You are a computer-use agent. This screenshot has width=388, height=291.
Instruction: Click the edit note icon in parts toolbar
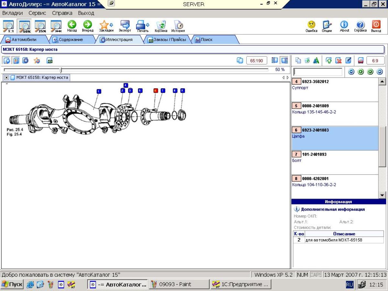click(348, 60)
